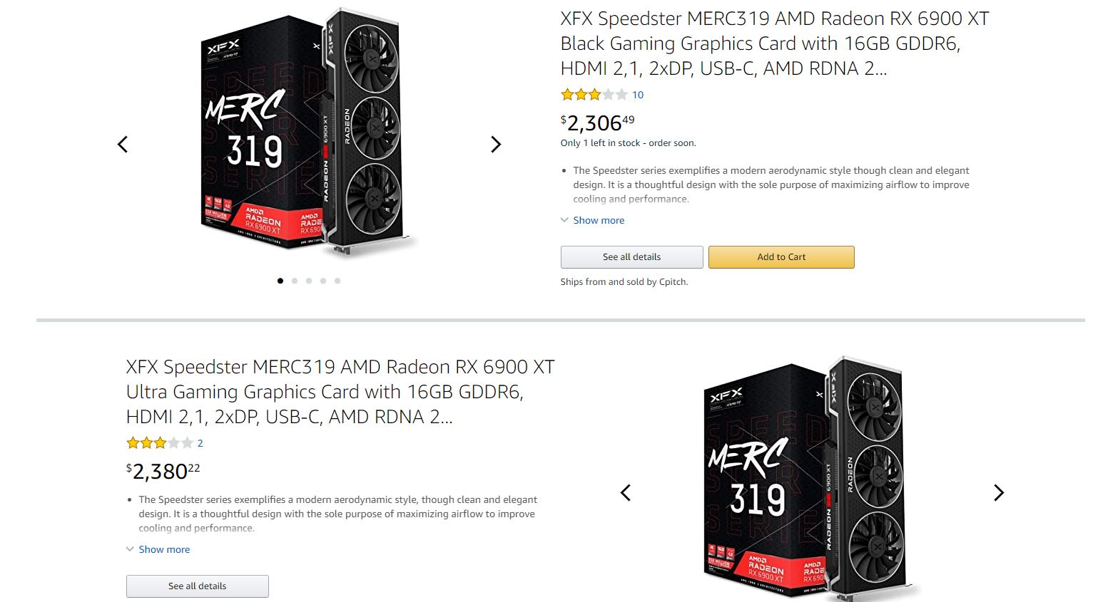Screen dimensions: 1093x602
Task: Open the 2 reviews link of Ultra card
Action: pos(200,443)
